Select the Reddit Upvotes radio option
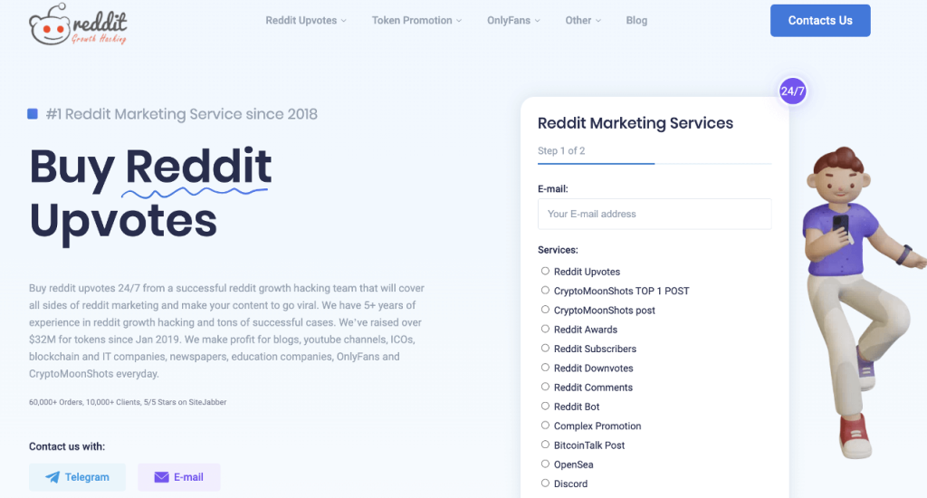 coord(545,271)
